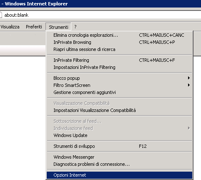Open the ? help menu

[75, 27]
